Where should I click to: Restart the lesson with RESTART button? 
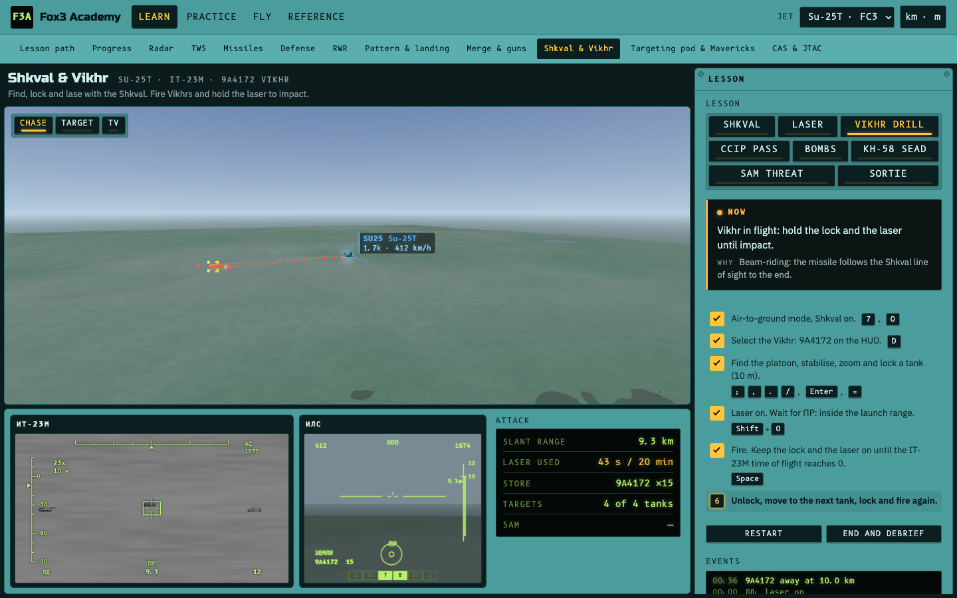(x=764, y=534)
